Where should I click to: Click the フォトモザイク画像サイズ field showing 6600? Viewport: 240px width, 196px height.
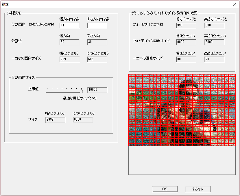(214, 42)
